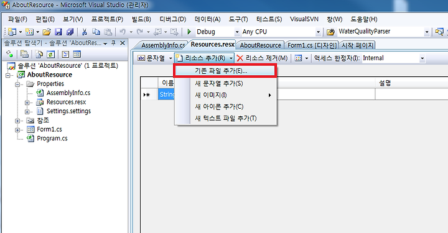Image resolution: width=448 pixels, height=233 pixels.
Task: Select the solution 'AboutResource' root node
Action: 68,66
